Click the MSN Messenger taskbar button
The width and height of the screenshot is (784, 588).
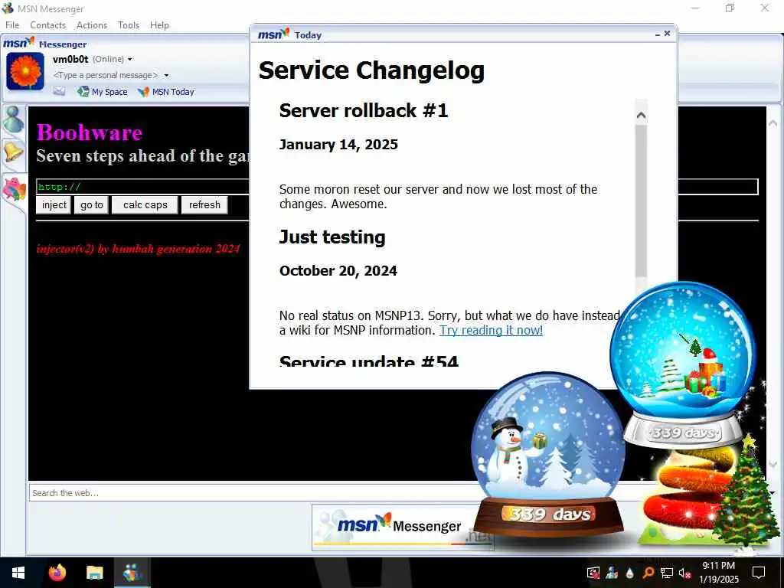[132, 573]
